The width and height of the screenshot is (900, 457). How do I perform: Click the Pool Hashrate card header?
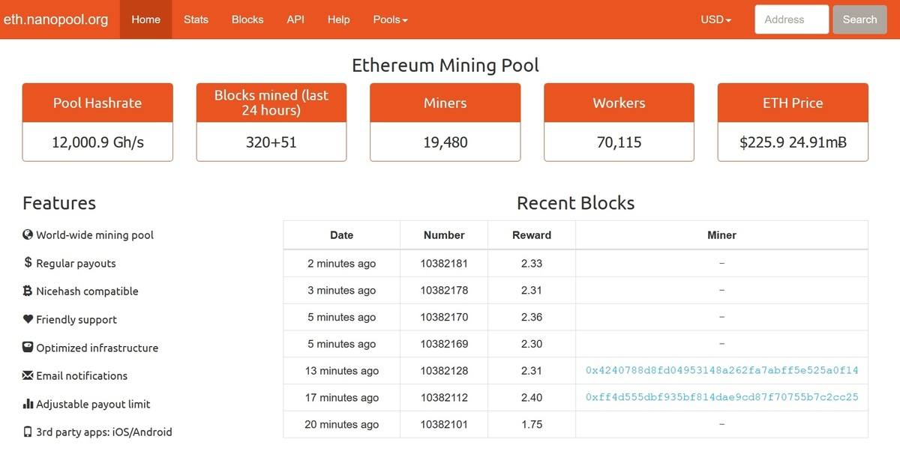(x=97, y=103)
